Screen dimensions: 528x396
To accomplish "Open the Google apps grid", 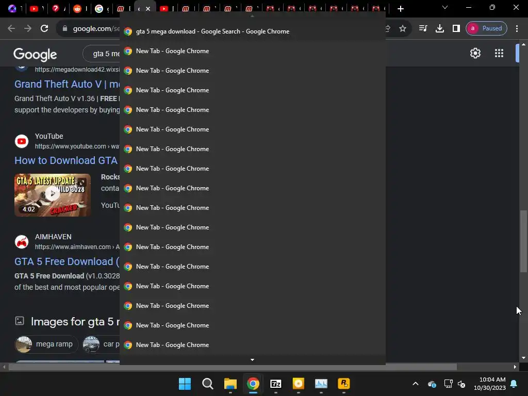I will point(499,53).
